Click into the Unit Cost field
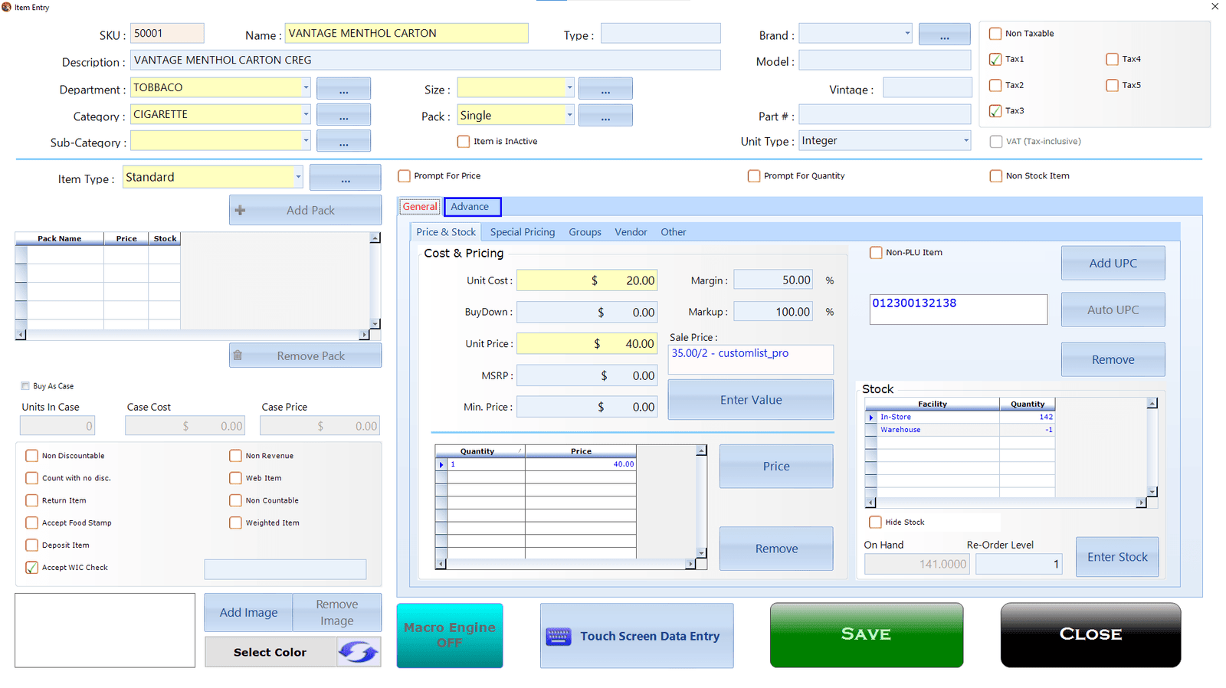The image size is (1226, 688). [x=587, y=280]
